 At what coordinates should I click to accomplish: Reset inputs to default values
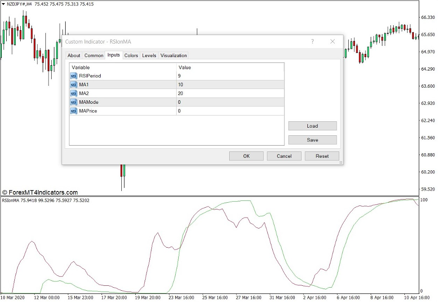pos(322,156)
